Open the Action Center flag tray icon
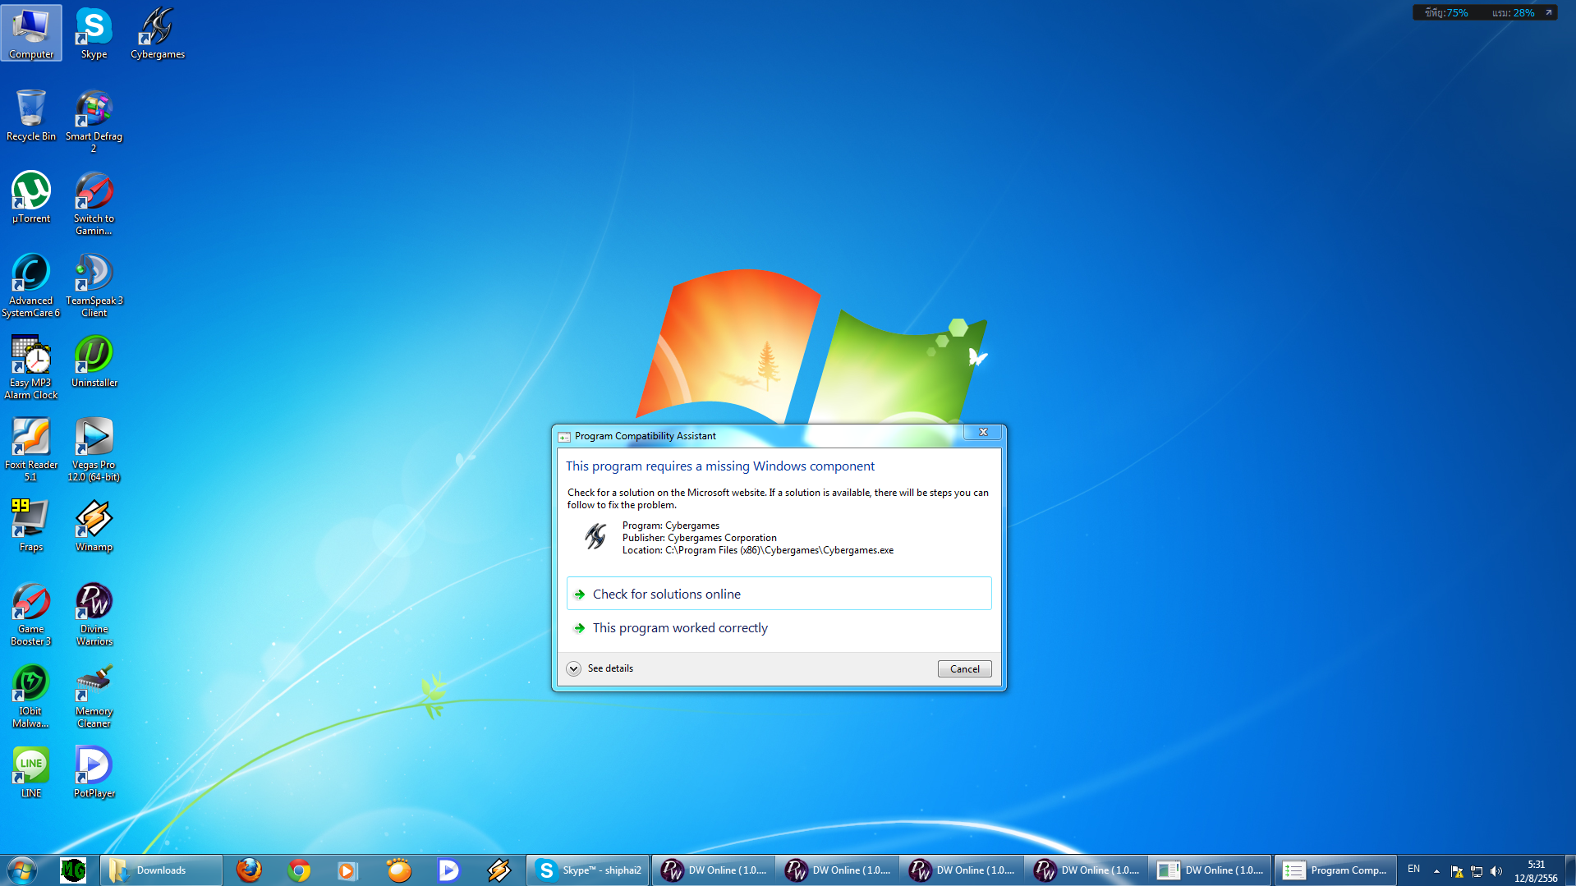 pos(1457,870)
